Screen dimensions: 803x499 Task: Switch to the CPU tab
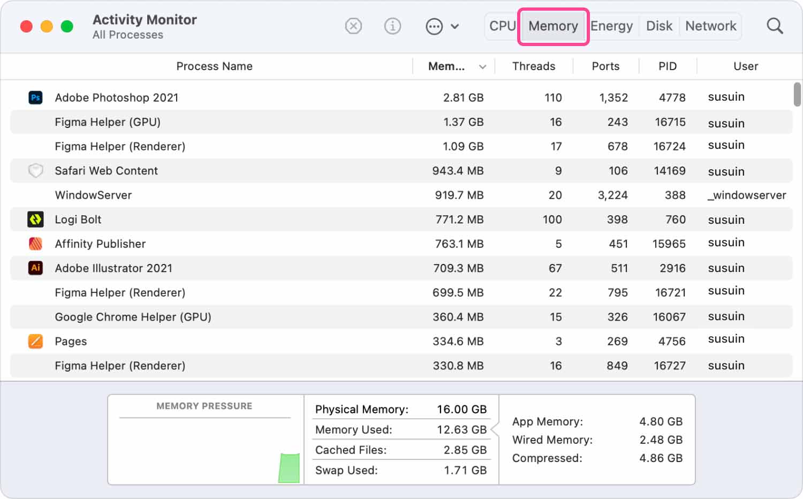(x=502, y=26)
